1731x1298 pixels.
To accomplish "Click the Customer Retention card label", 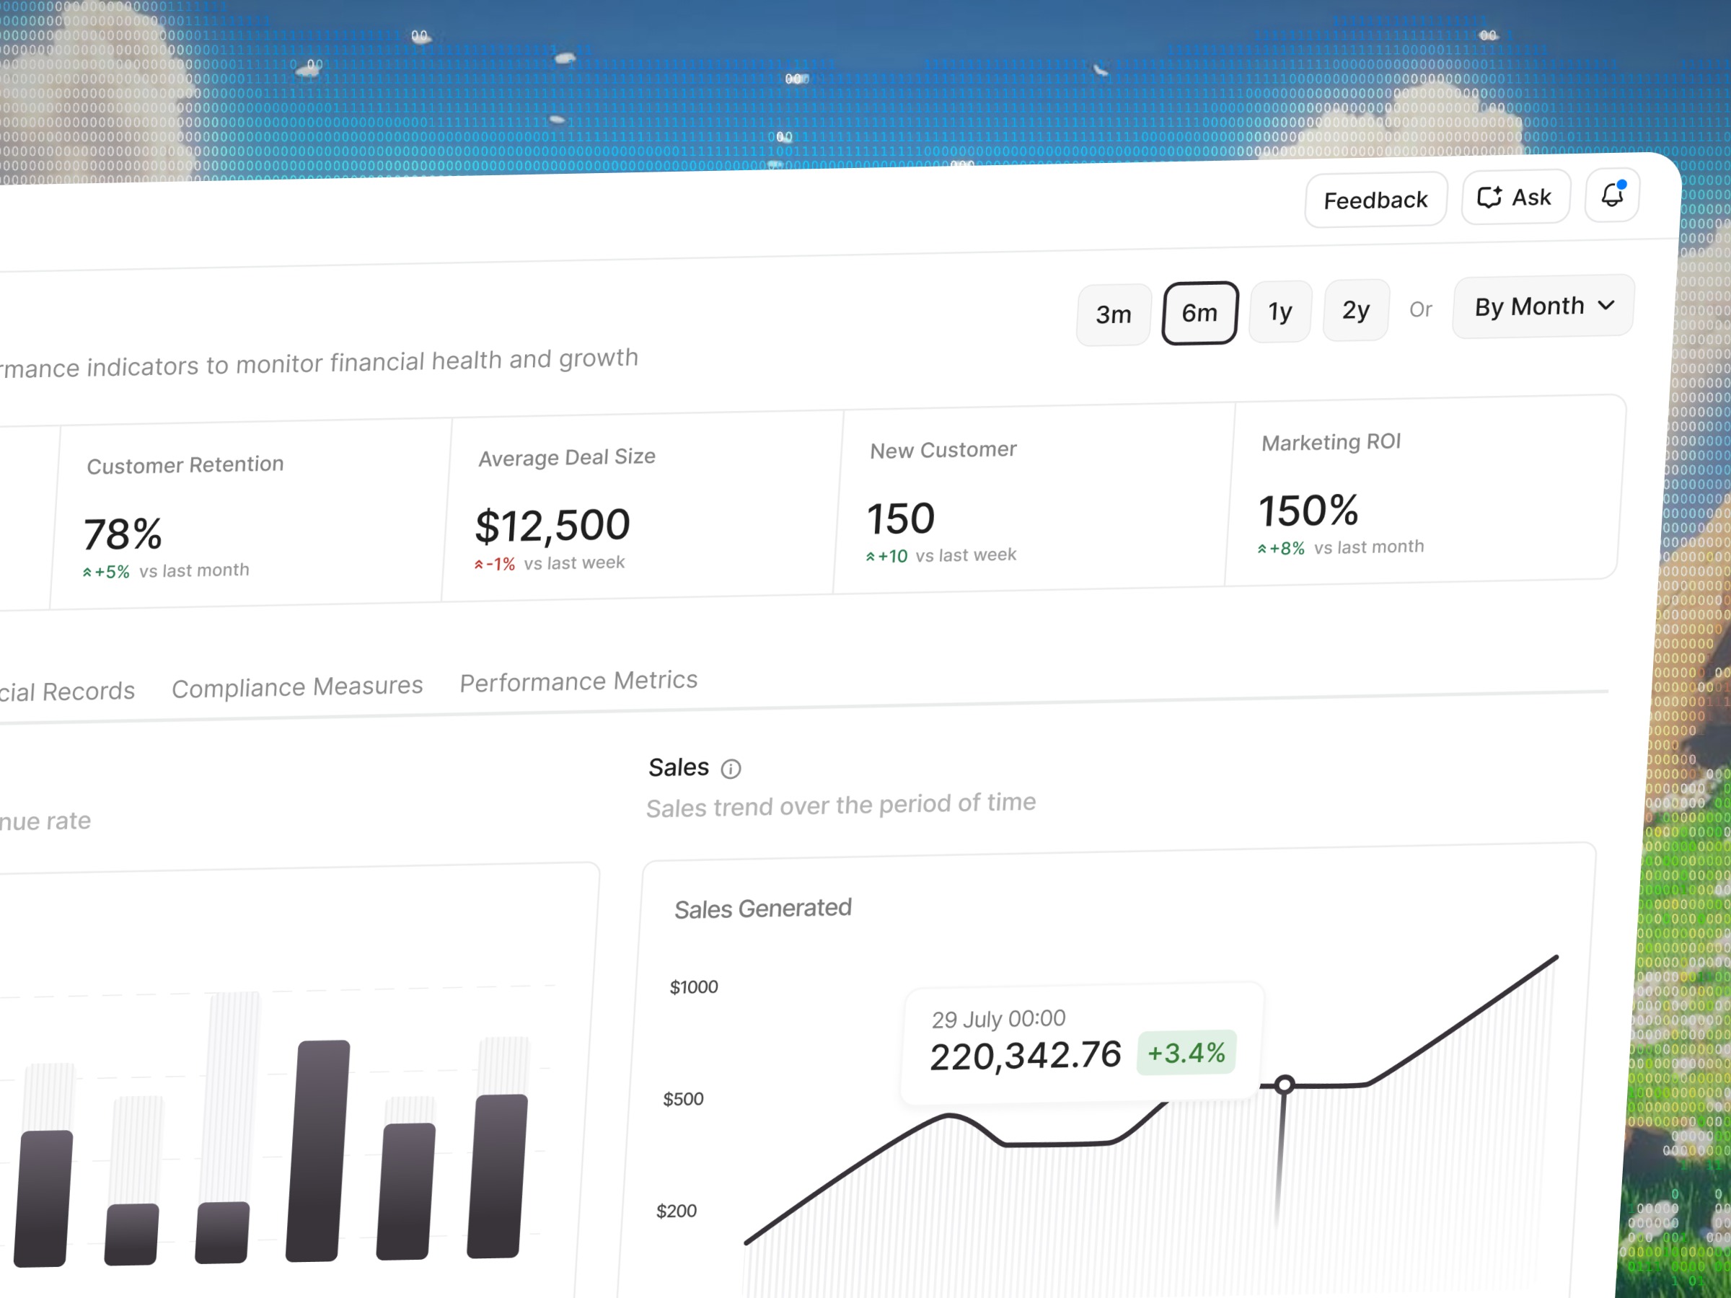I will point(185,466).
